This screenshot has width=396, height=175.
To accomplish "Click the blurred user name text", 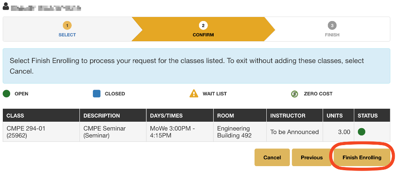I will coord(45,7).
